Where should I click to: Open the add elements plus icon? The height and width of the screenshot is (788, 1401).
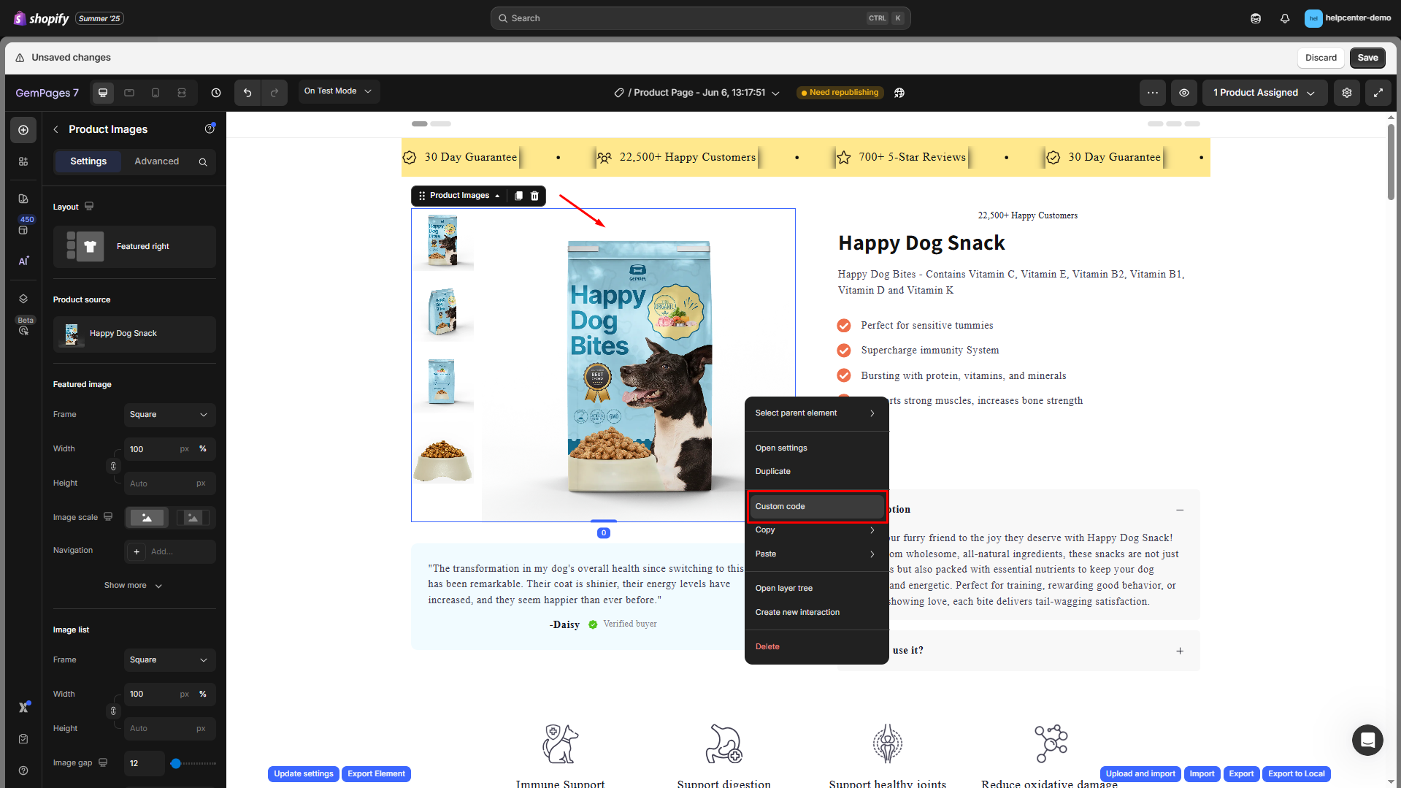(x=23, y=130)
